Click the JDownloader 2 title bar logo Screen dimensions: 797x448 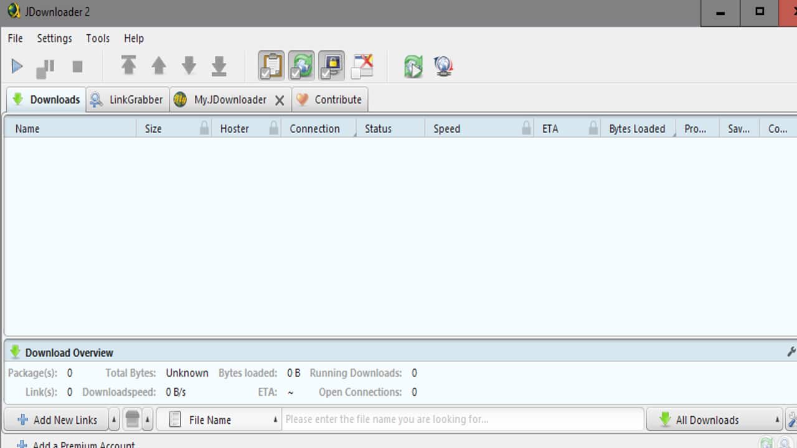coord(13,11)
